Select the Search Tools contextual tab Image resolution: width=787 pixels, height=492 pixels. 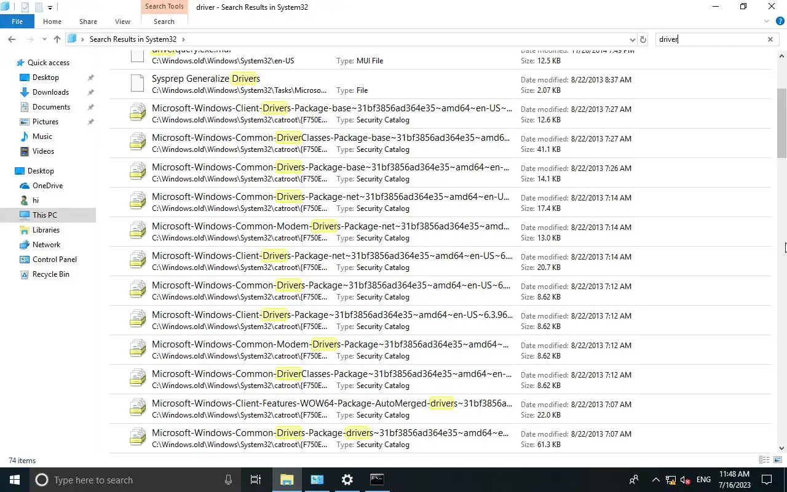(164, 7)
